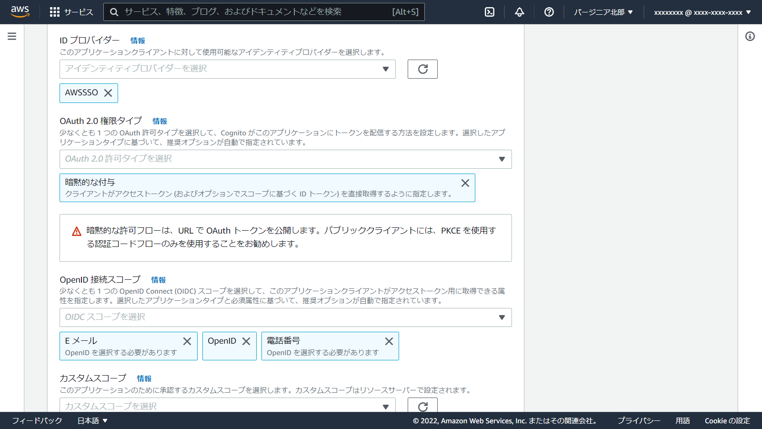Viewport: 762px width, 429px height.
Task: Open the プライバシー link in footer
Action: pos(639,421)
